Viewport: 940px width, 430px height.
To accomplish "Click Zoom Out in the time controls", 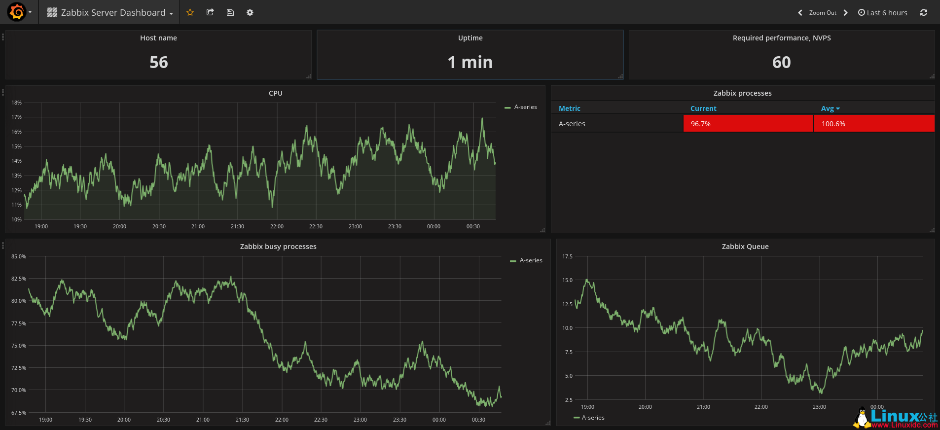I will (x=823, y=13).
